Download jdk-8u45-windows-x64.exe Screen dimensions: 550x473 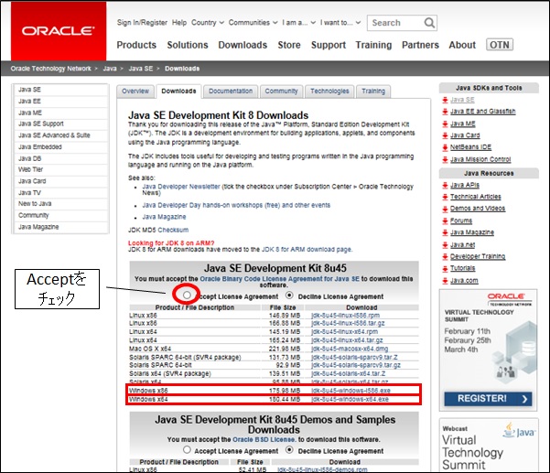pyautogui.click(x=350, y=399)
